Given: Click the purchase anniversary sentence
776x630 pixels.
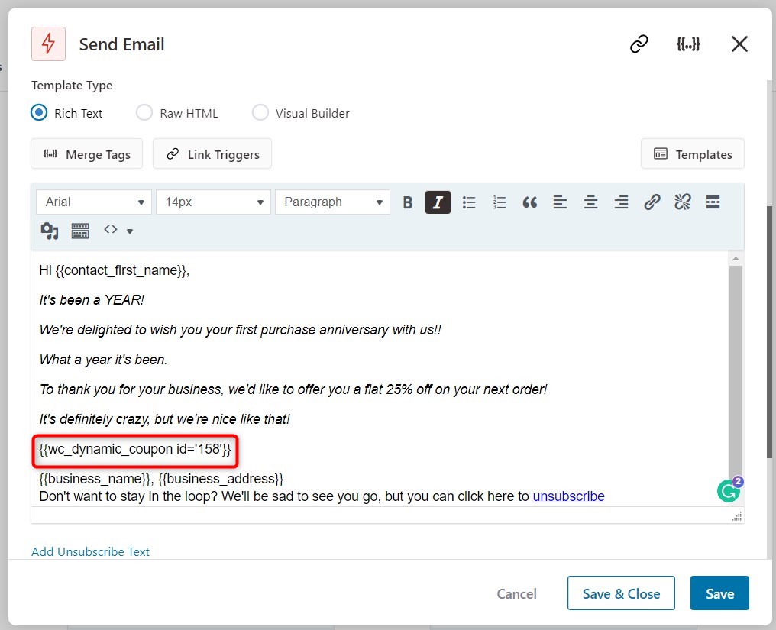Looking at the screenshot, I should click(x=241, y=330).
